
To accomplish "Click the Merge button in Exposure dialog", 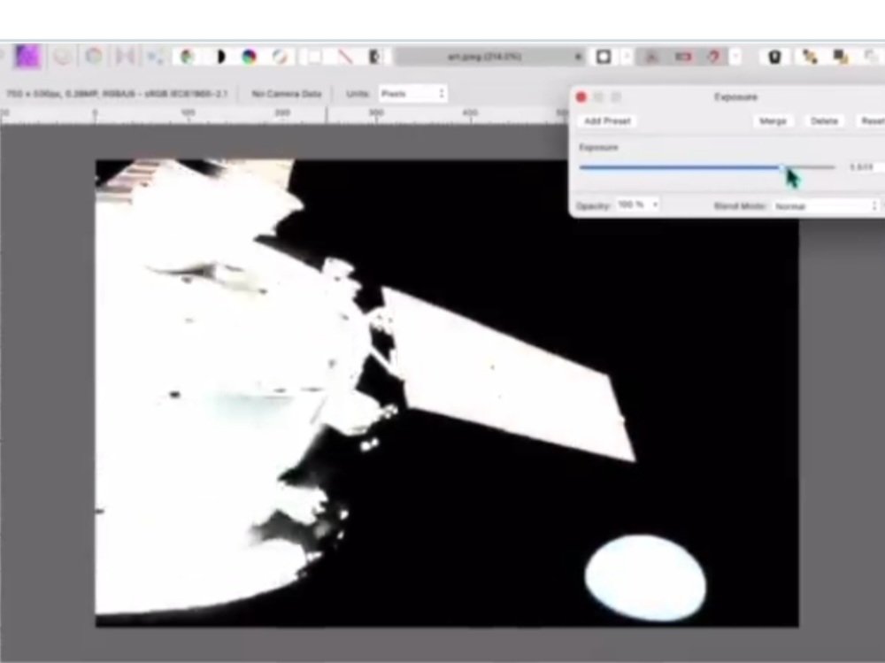I will 773,120.
